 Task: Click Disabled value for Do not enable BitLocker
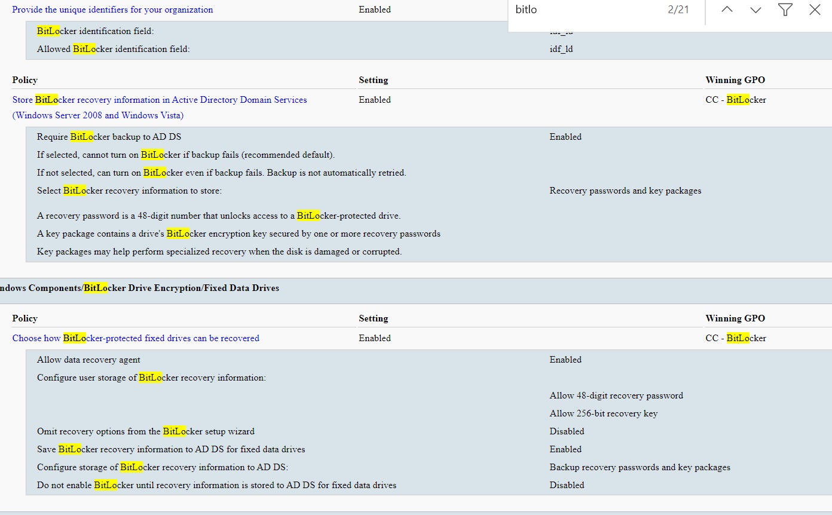pos(567,485)
